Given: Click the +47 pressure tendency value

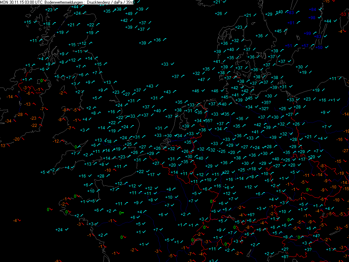Looking at the screenshot, I should [201, 80].
